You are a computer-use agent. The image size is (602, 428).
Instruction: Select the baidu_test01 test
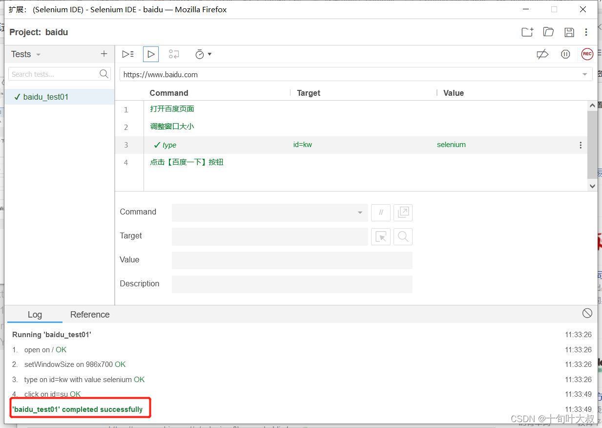[x=60, y=97]
